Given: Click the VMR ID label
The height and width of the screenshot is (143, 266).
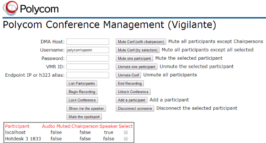Looking at the screenshot, I should tap(55, 67).
